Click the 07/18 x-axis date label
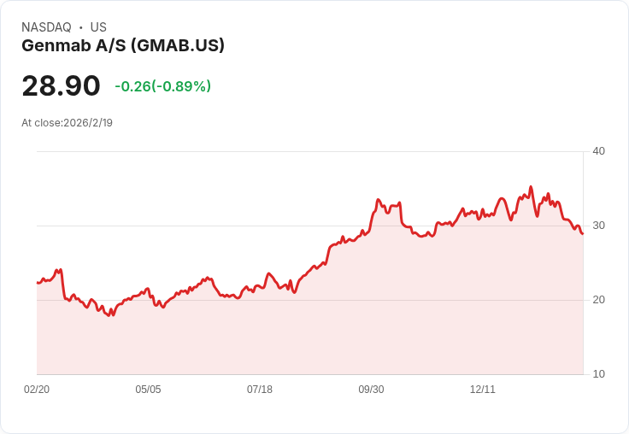This screenshot has width=629, height=434. tap(260, 390)
